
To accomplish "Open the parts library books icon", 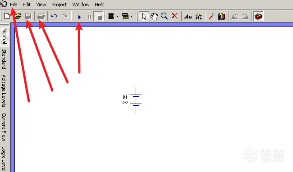I will [x=222, y=16].
